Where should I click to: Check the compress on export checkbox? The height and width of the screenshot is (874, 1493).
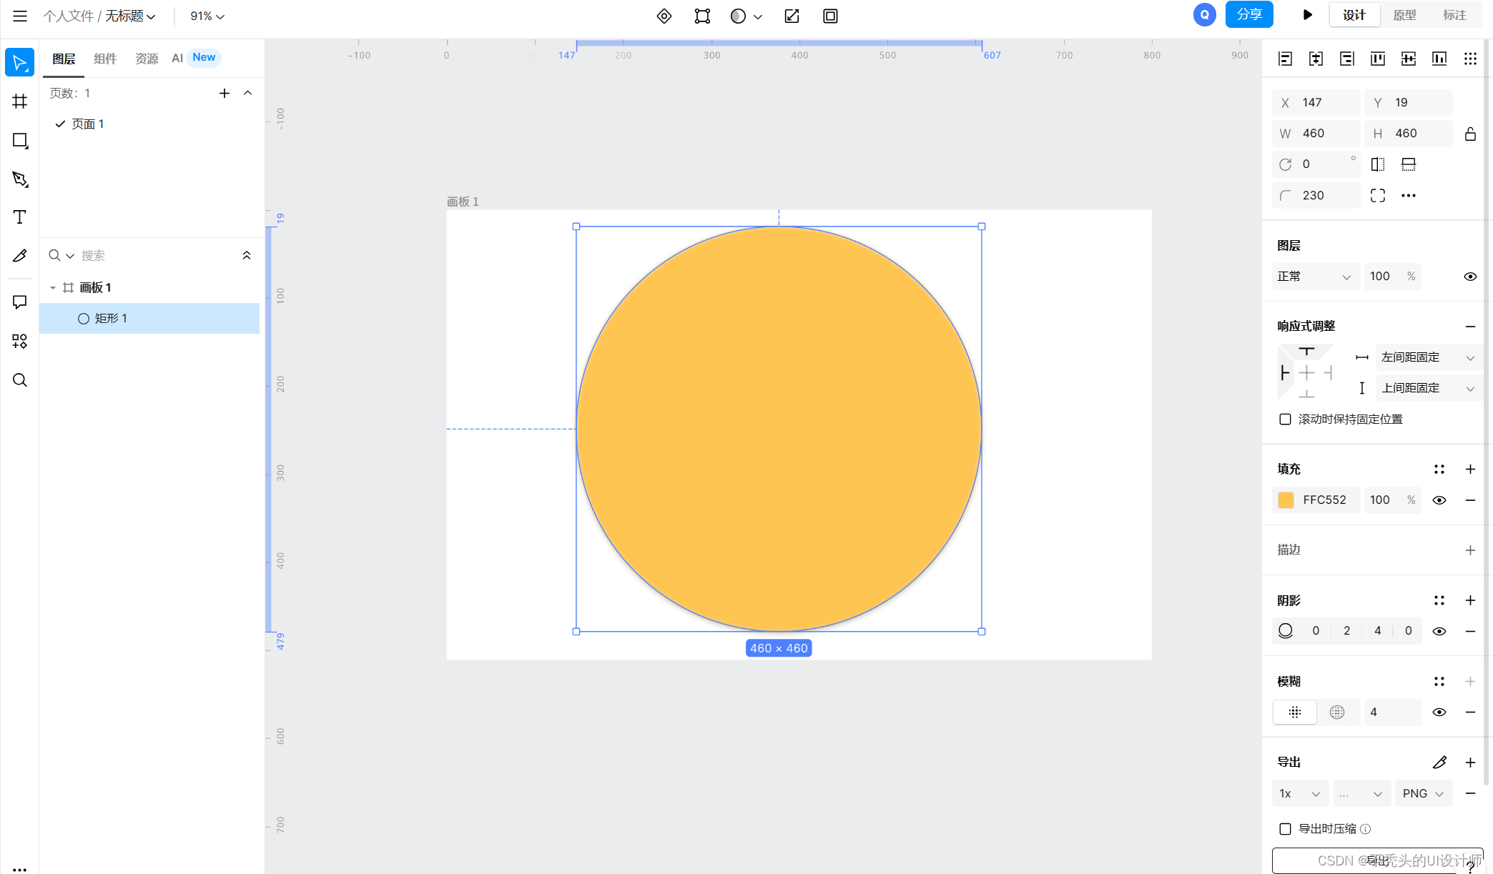tap(1285, 829)
